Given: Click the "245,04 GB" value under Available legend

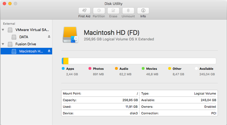Looking at the screenshot, I should pyautogui.click(x=207, y=74).
